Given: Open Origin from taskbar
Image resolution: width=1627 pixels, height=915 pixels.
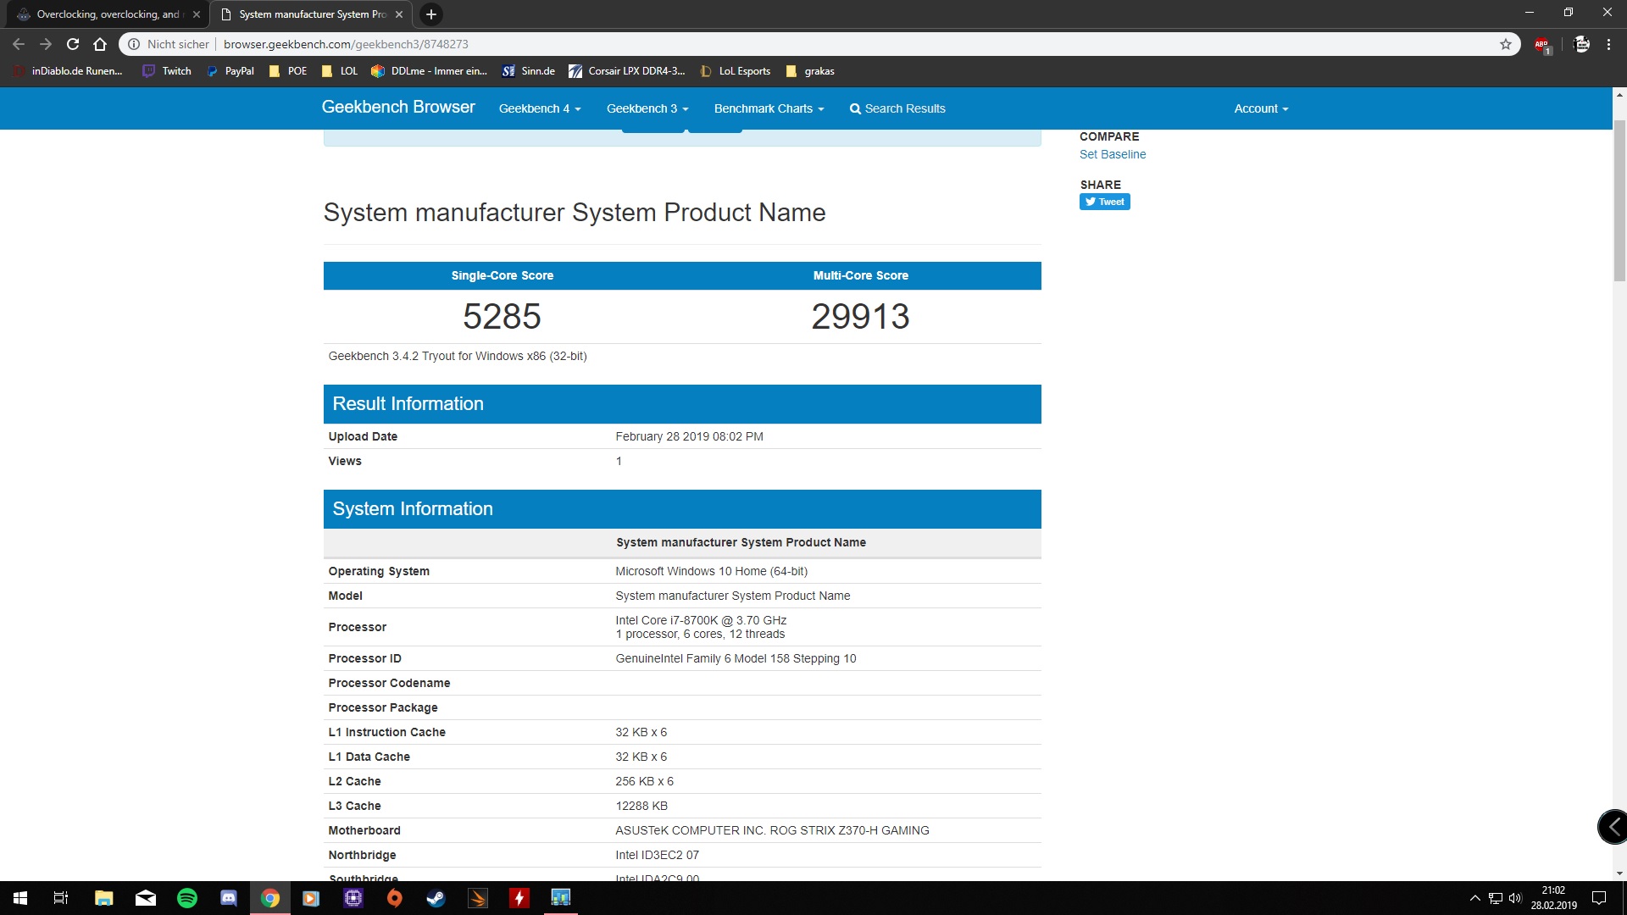Looking at the screenshot, I should point(395,898).
